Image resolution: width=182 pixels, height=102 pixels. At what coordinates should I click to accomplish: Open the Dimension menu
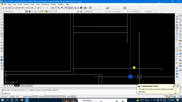click(x=45, y=5)
